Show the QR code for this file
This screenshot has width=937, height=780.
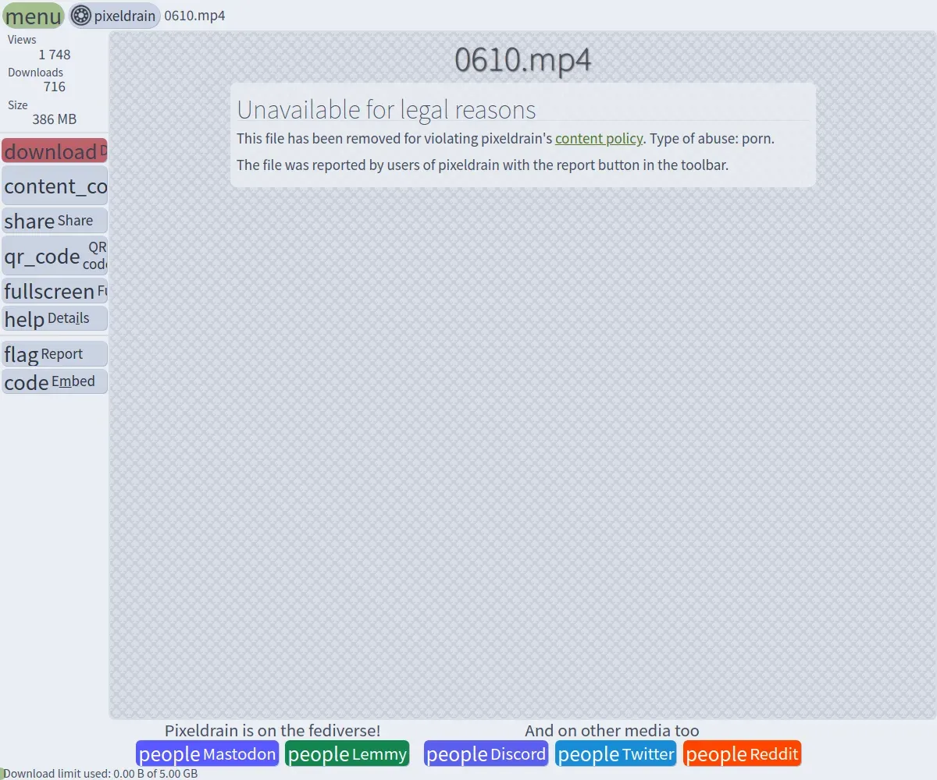point(55,256)
